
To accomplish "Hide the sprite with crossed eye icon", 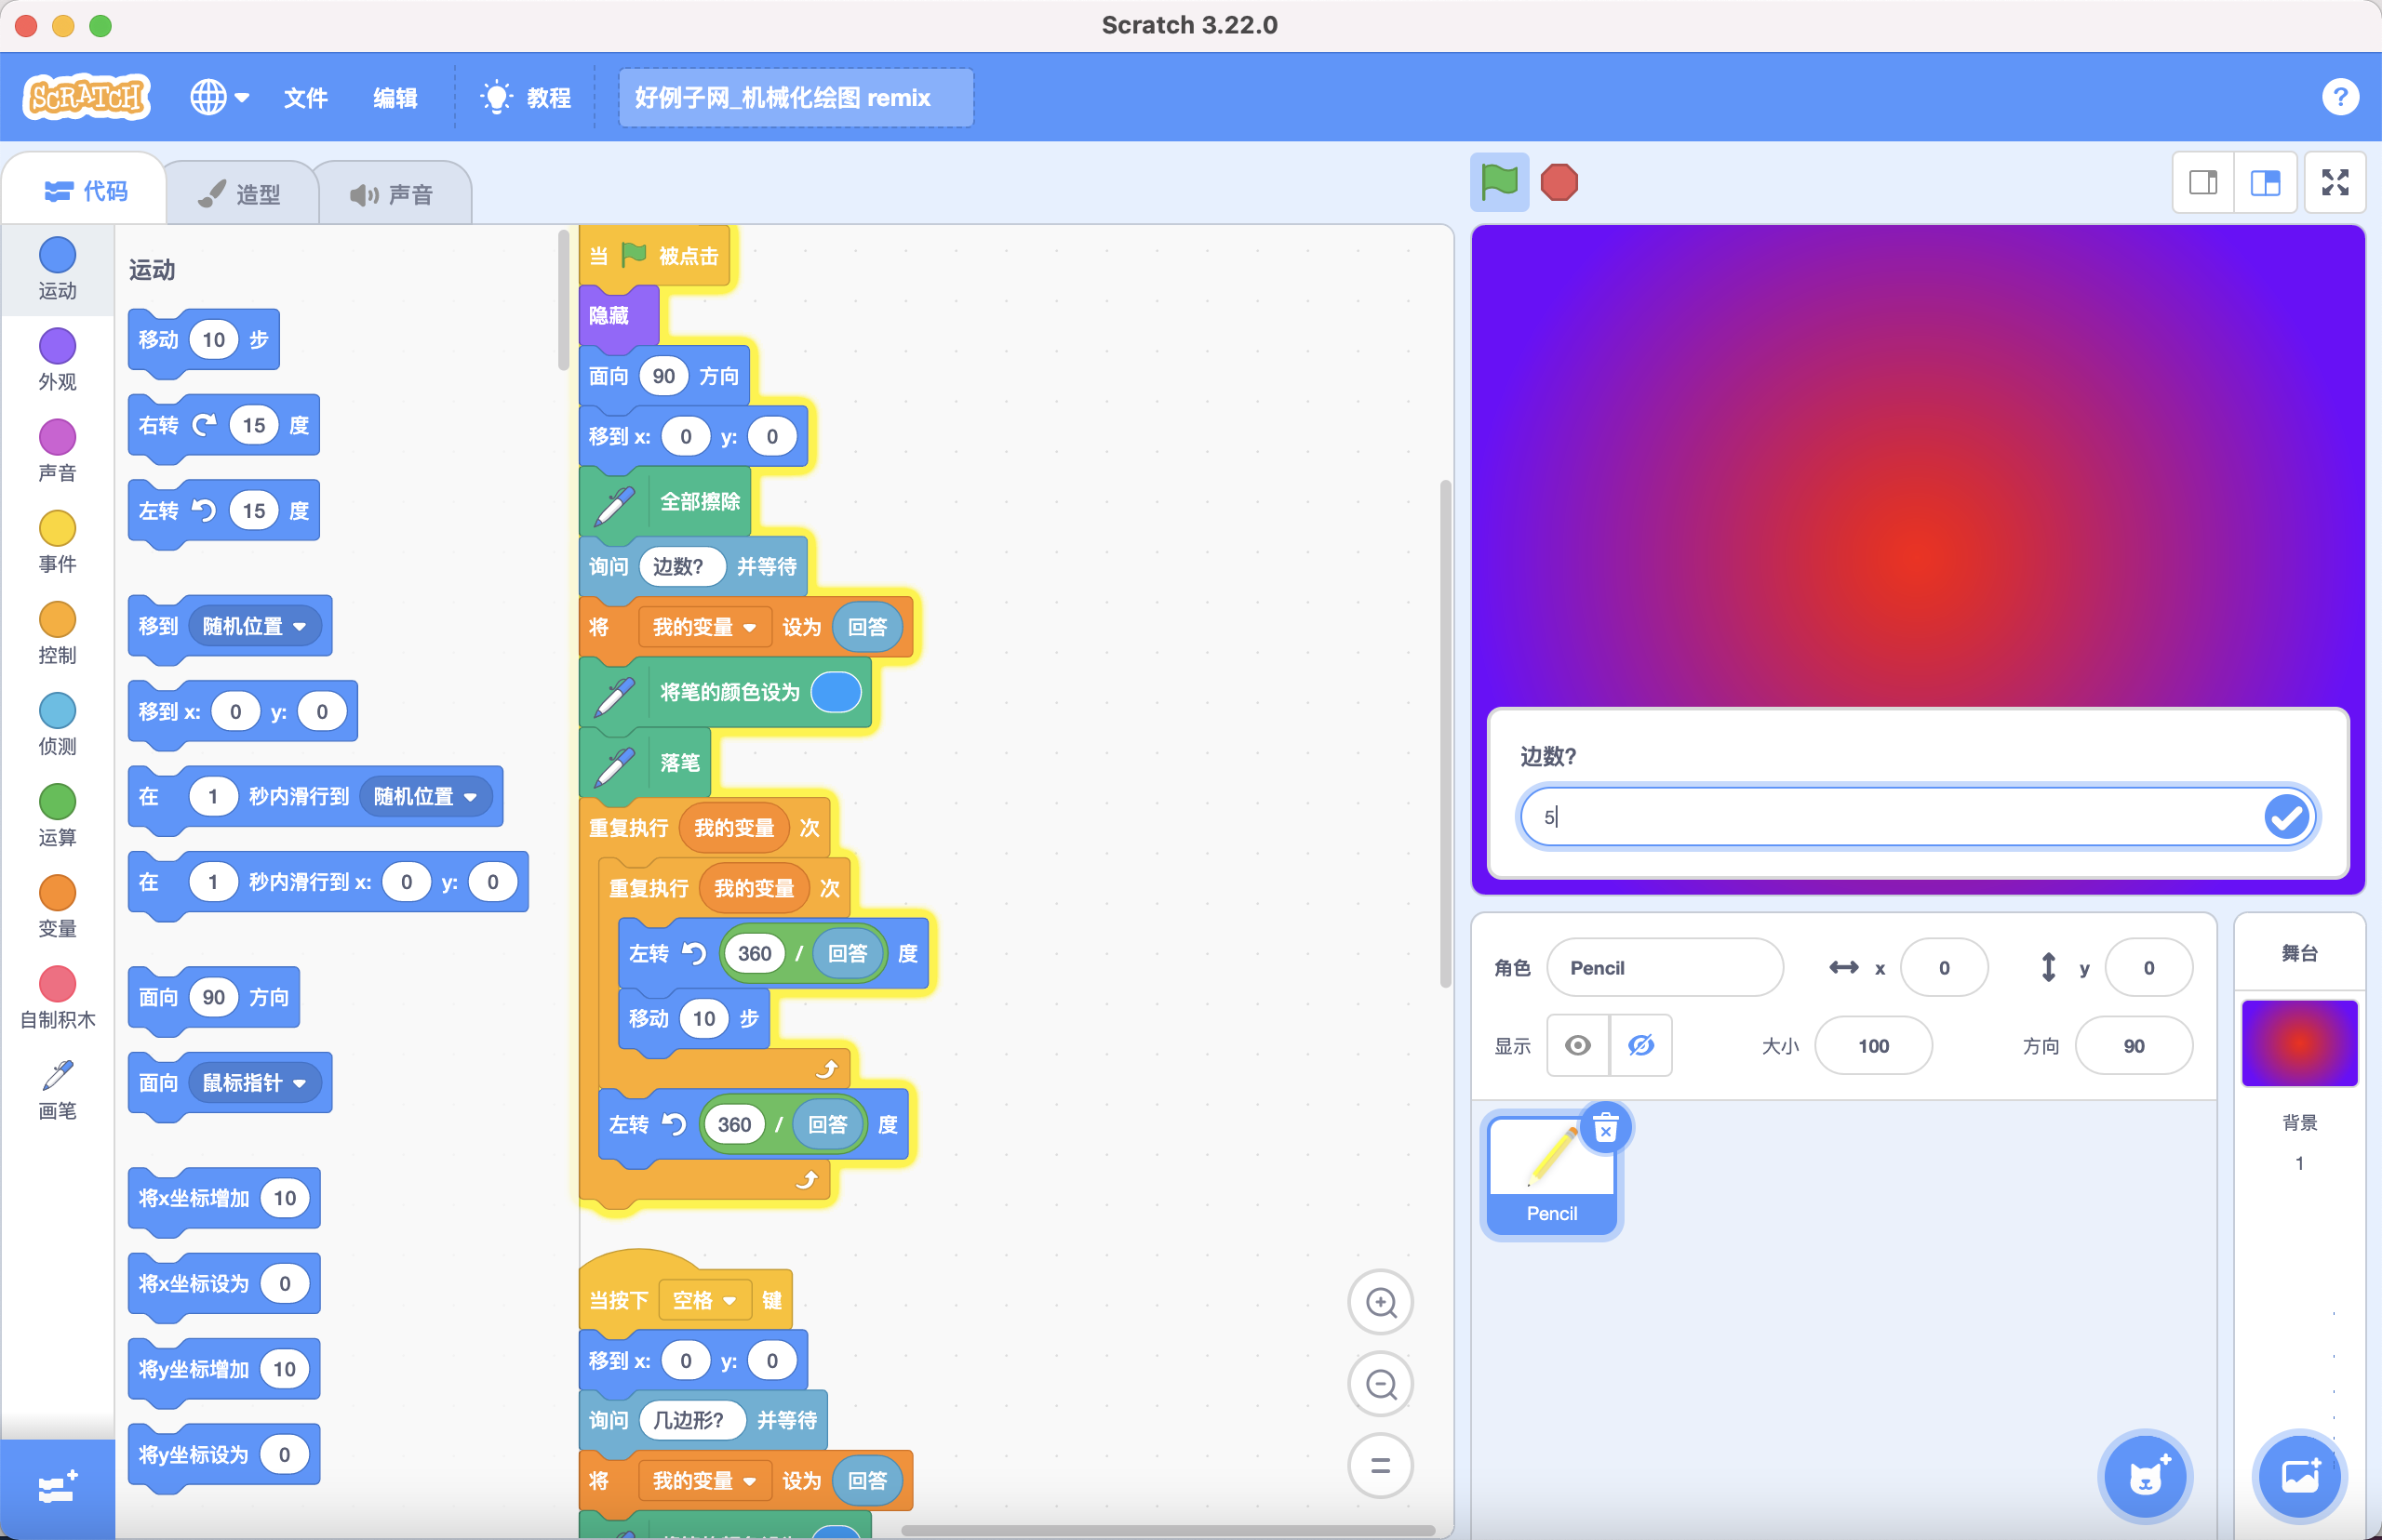I will point(1640,1045).
